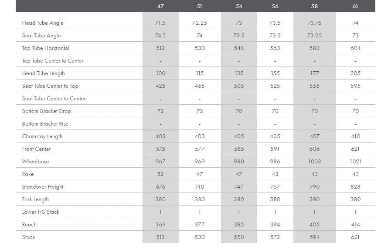Select the Standover Height row label
Image resolution: width=381 pixels, height=249 pixels.
point(43,187)
